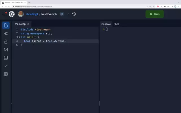181x113 pixels.
Task: Open the Debugger icon
Action: (x=6, y=50)
